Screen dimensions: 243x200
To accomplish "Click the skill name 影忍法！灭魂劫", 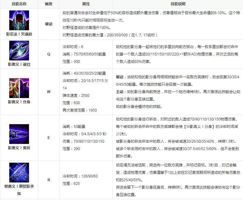I will pyautogui.click(x=19, y=34).
